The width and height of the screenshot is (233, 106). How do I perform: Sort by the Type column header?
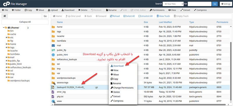[192, 22]
